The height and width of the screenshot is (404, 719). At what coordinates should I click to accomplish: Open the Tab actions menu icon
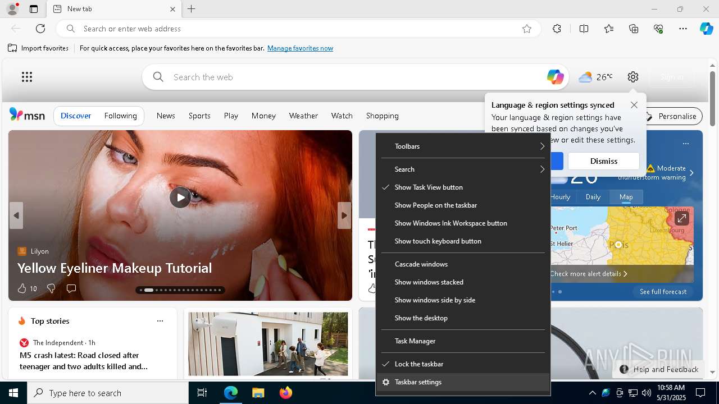(x=34, y=9)
